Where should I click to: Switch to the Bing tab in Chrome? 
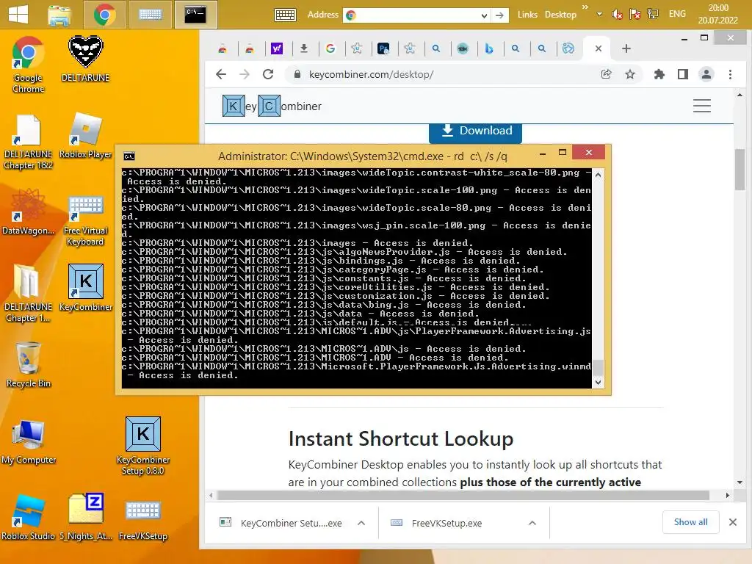488,48
